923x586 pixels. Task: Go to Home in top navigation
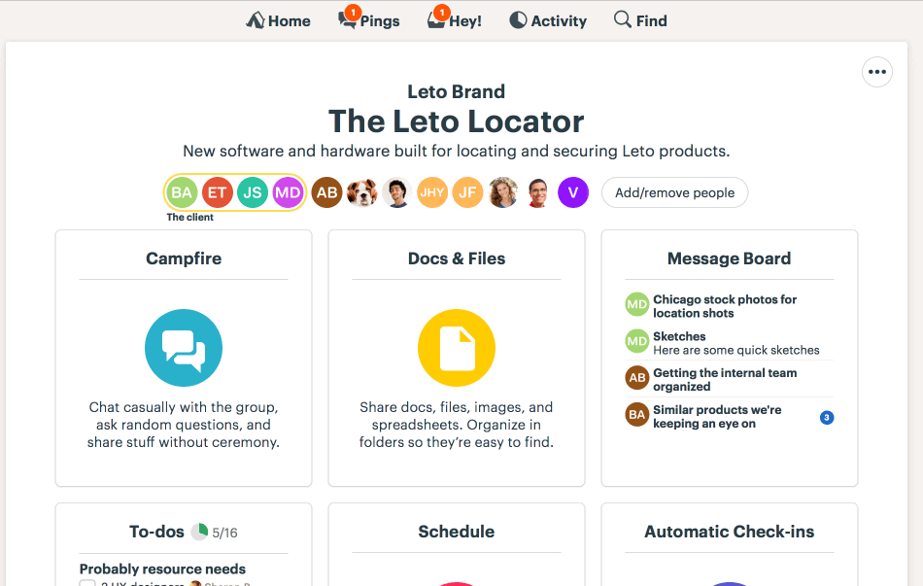[x=278, y=20]
